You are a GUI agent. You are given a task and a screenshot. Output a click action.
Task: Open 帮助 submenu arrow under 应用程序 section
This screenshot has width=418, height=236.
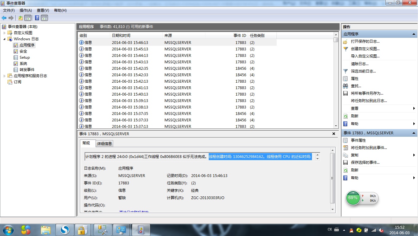click(x=414, y=124)
